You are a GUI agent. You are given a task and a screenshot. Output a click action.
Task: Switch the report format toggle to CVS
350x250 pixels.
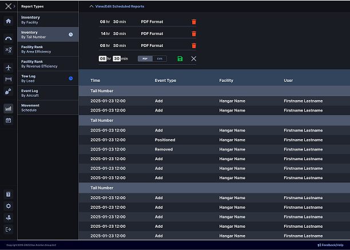tap(160, 59)
